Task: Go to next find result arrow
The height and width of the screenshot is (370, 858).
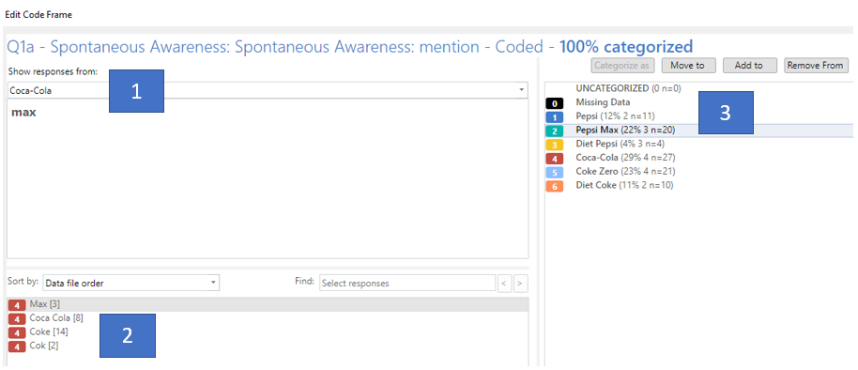Action: pos(520,284)
